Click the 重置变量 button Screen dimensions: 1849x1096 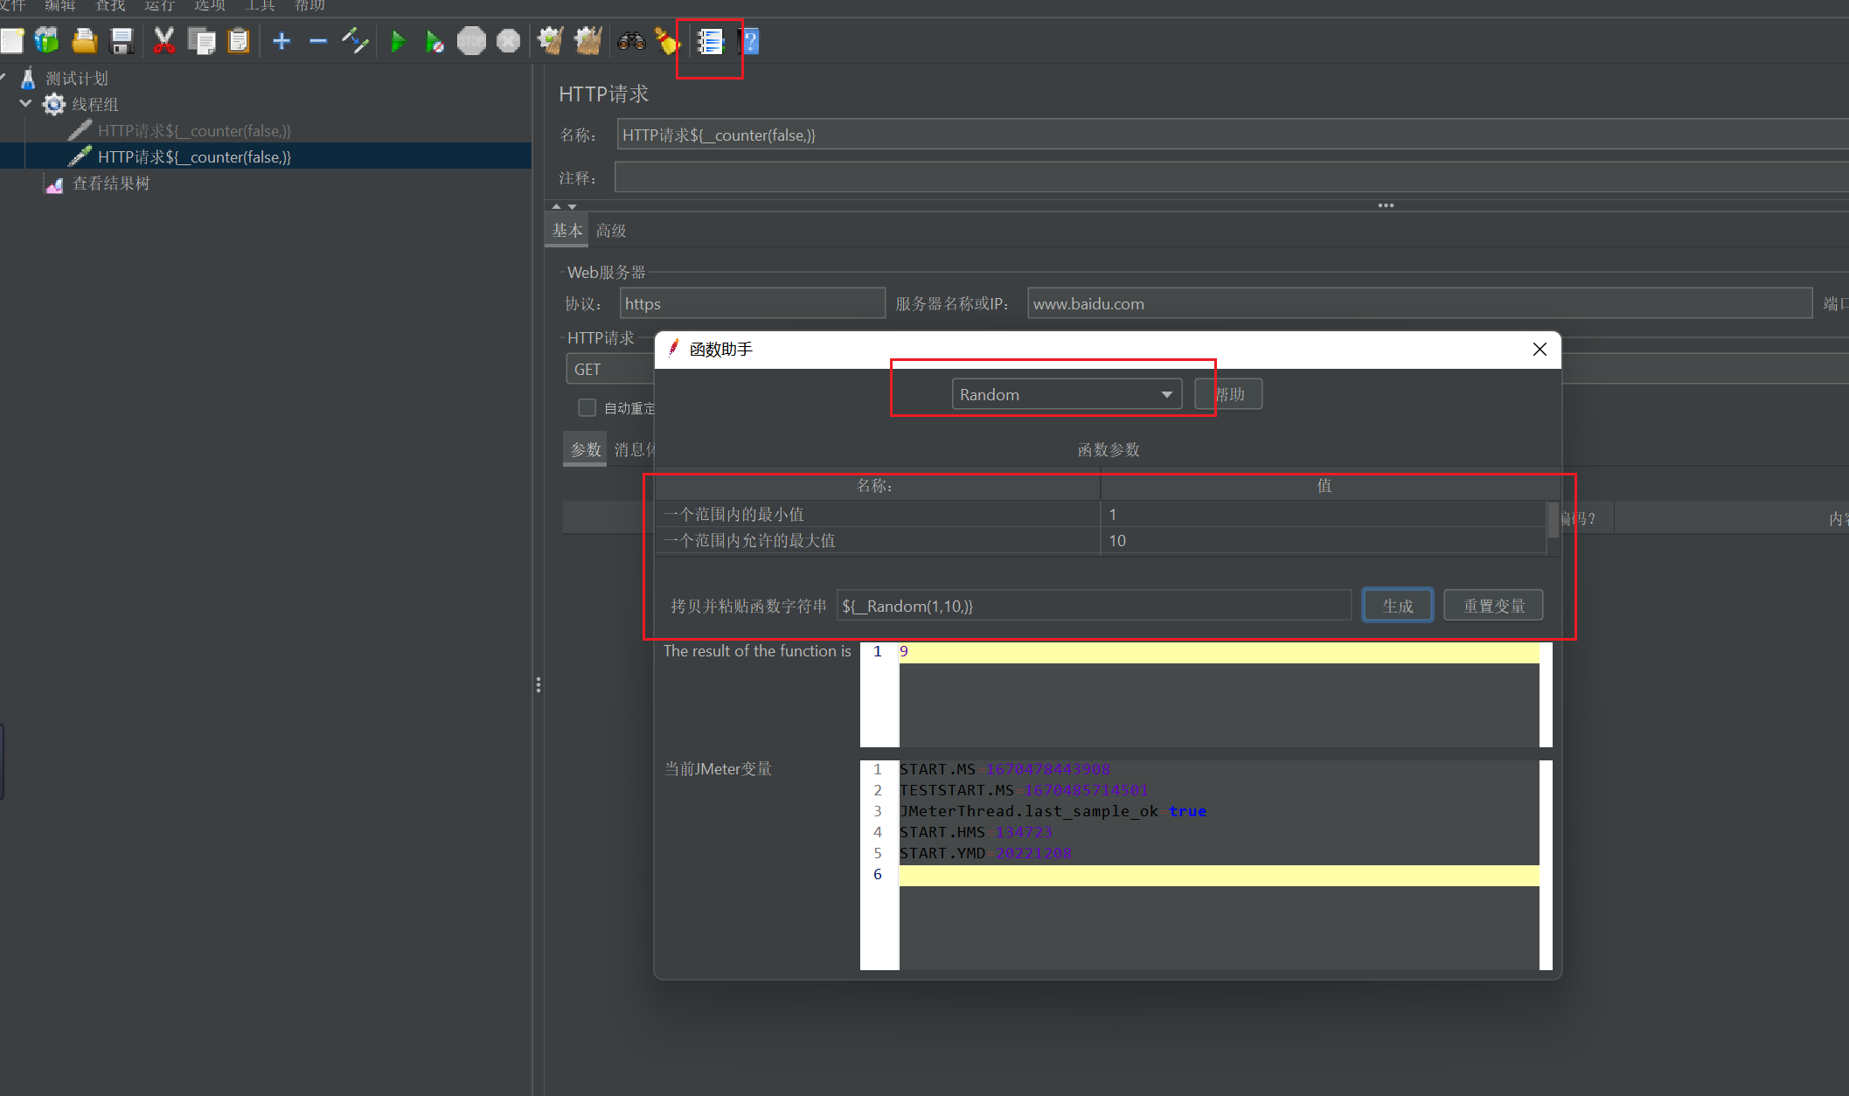click(x=1493, y=606)
